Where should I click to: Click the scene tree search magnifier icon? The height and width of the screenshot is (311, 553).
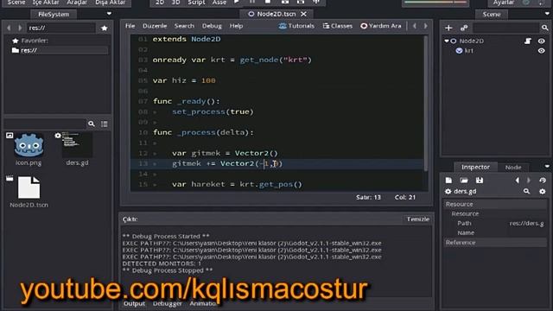pos(545,28)
